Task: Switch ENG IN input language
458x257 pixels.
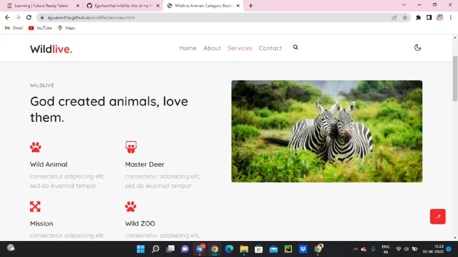Action: [x=385, y=249]
